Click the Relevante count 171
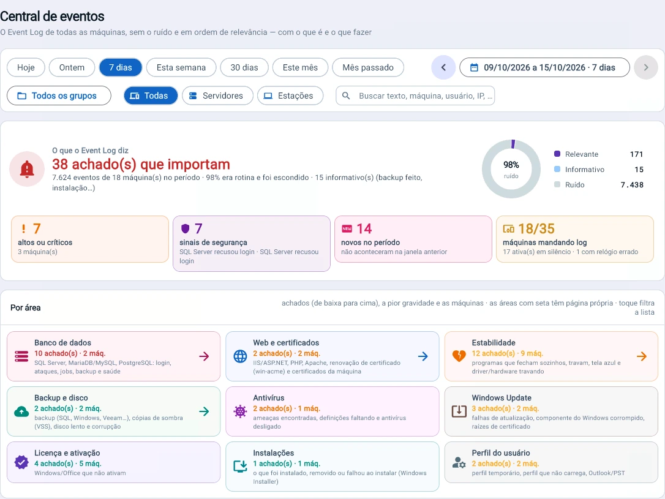 coord(636,154)
